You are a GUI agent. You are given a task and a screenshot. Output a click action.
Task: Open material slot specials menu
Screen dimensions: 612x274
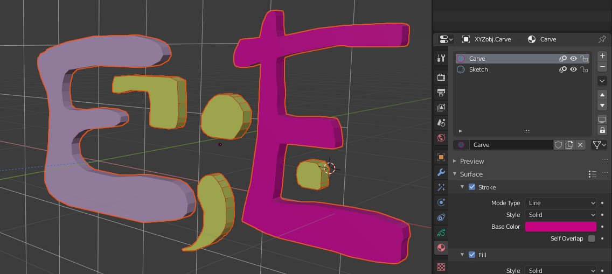(602, 81)
